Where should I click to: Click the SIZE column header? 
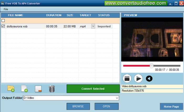tap(70, 15)
